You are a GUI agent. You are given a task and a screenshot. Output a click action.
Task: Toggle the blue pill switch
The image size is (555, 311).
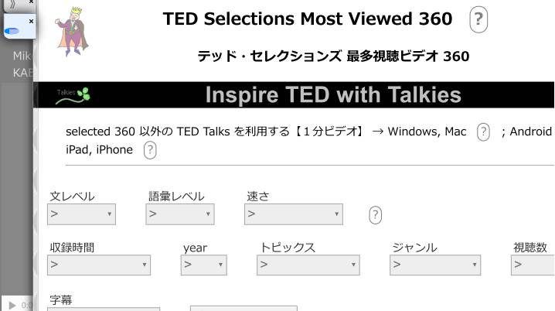(13, 32)
